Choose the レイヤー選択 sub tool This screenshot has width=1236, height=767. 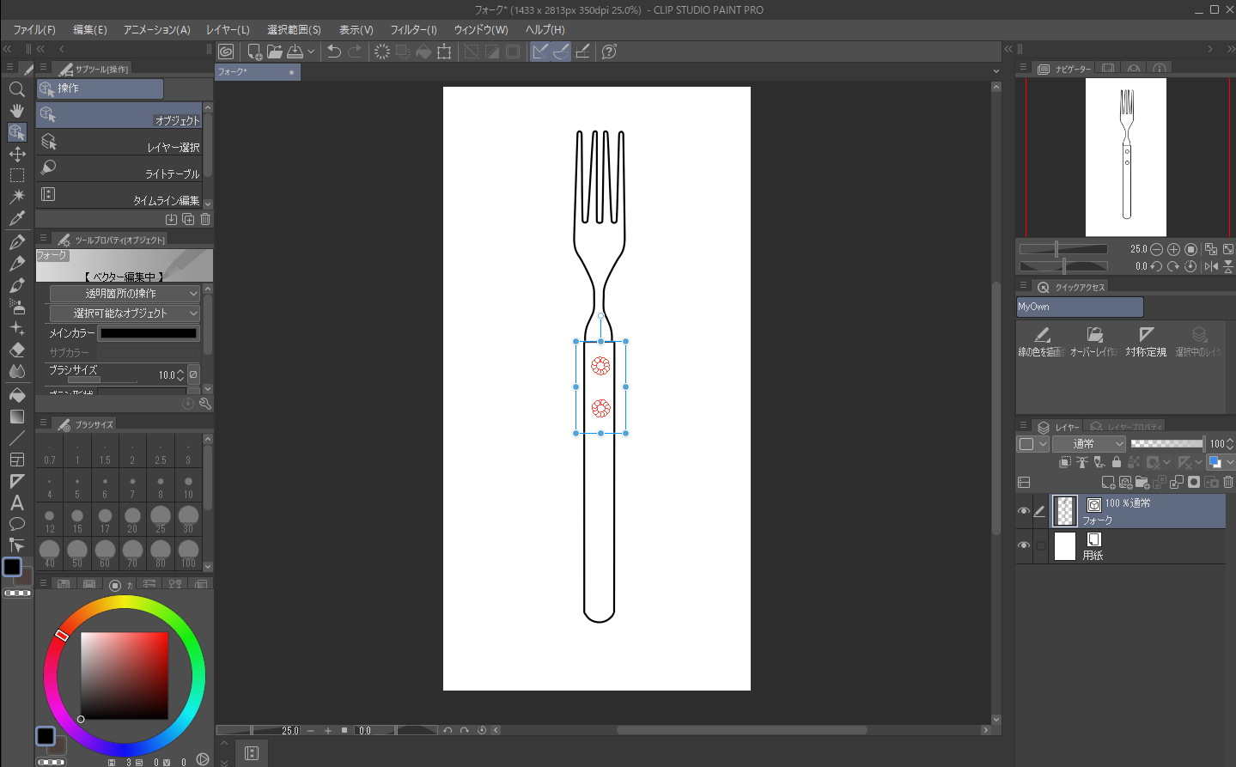[120, 143]
